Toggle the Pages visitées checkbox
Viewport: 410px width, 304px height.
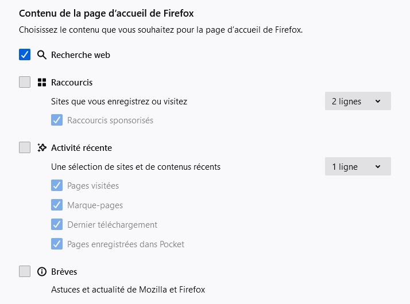click(x=57, y=186)
